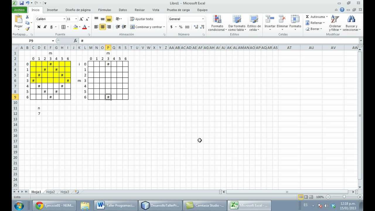Decrease font size with the small A icon
This screenshot has width=375, height=211.
[x=87, y=19]
